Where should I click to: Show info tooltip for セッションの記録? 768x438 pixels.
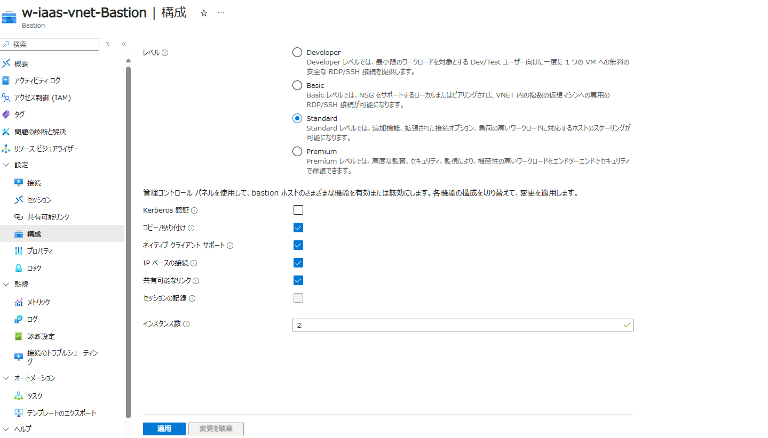192,298
